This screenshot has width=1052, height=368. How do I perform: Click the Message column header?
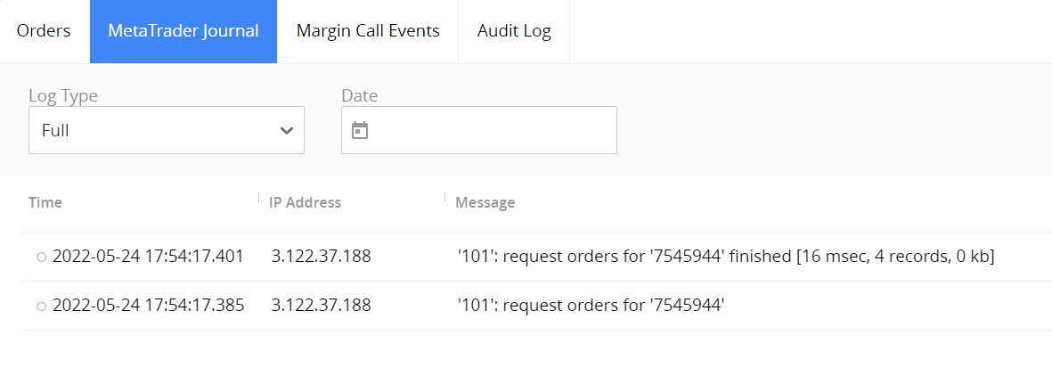pos(485,202)
